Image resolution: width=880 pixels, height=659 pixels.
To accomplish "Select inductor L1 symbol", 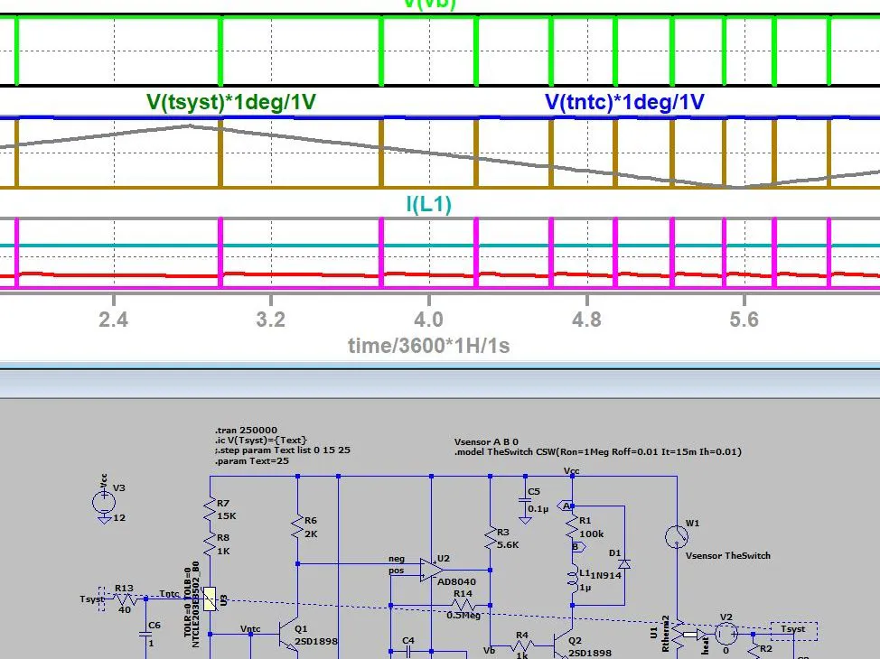I will (x=573, y=580).
